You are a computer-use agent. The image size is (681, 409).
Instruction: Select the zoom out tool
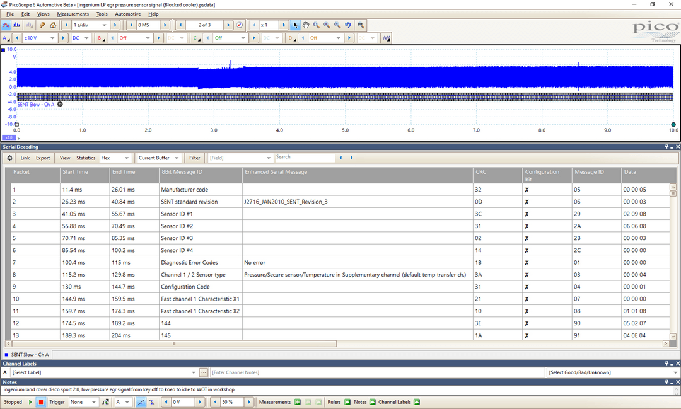coord(337,25)
